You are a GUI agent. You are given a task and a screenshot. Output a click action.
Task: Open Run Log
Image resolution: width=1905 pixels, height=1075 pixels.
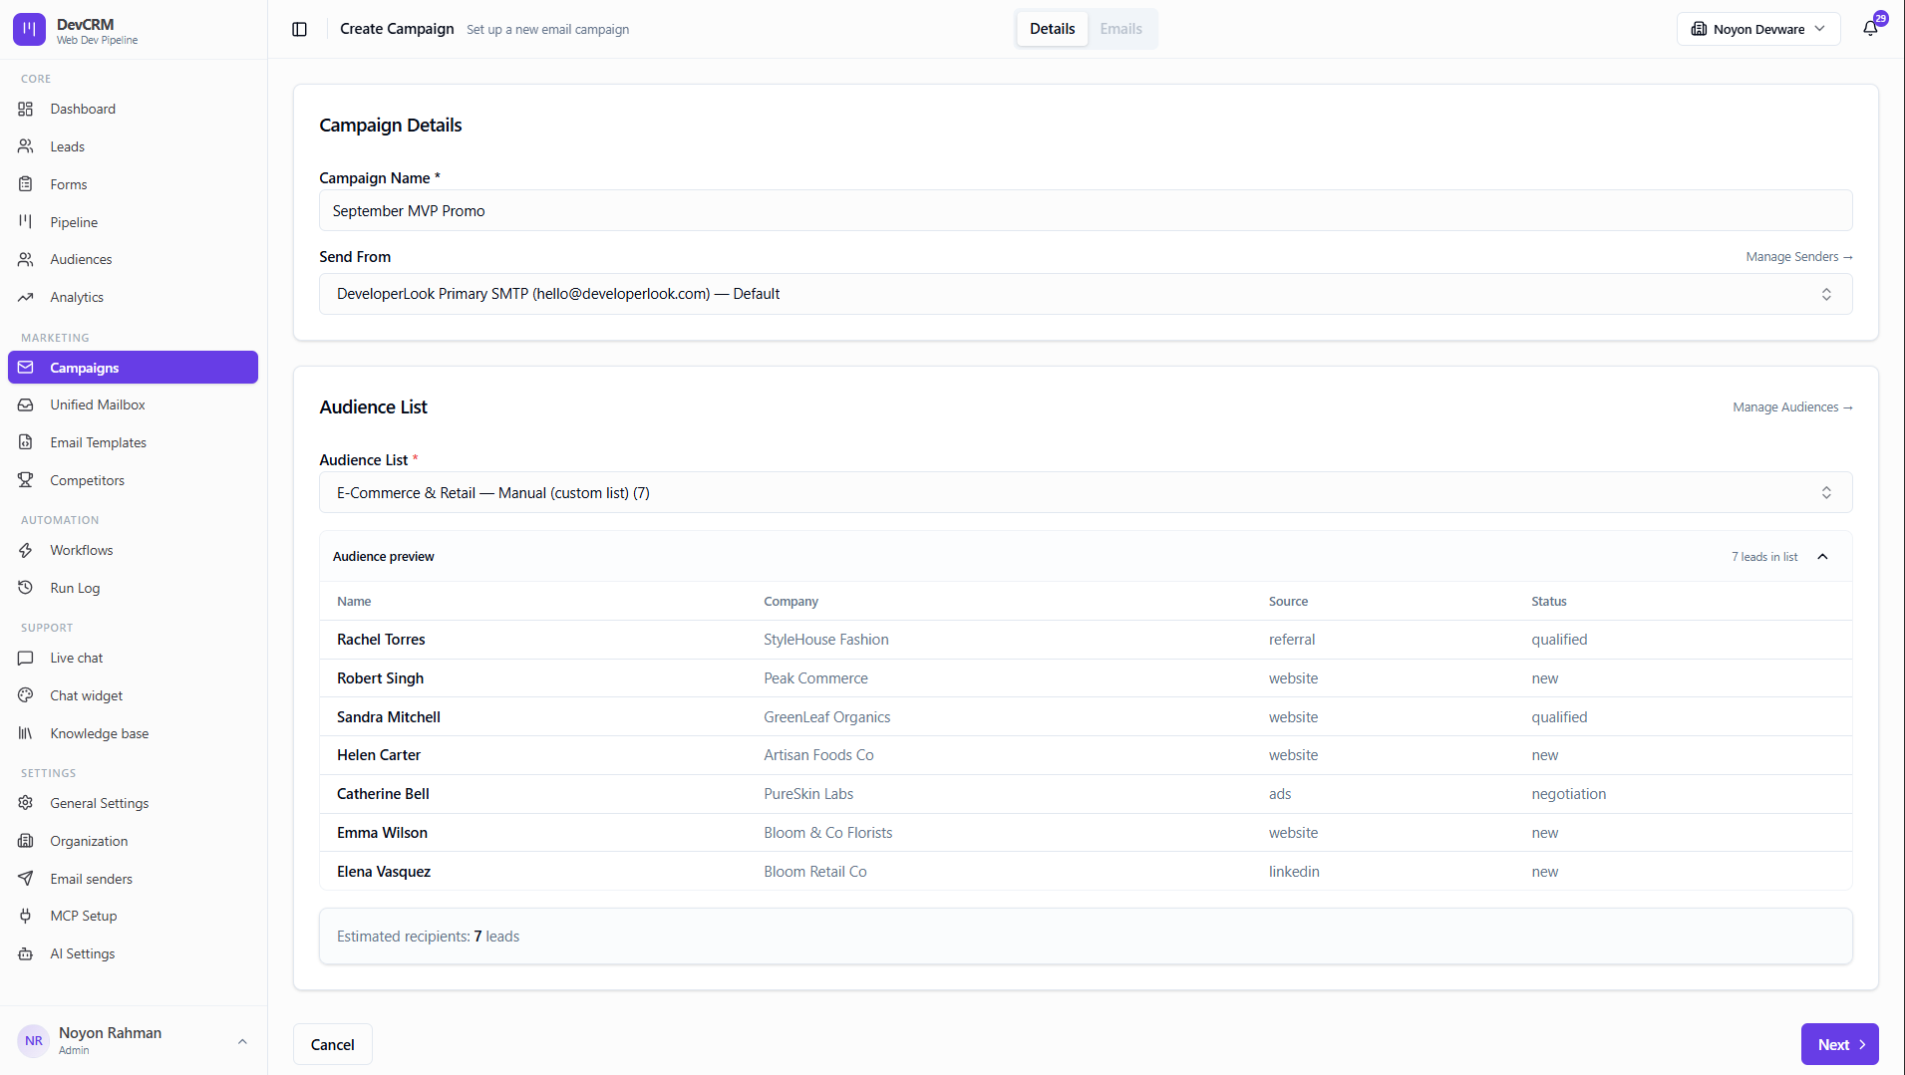(x=133, y=588)
